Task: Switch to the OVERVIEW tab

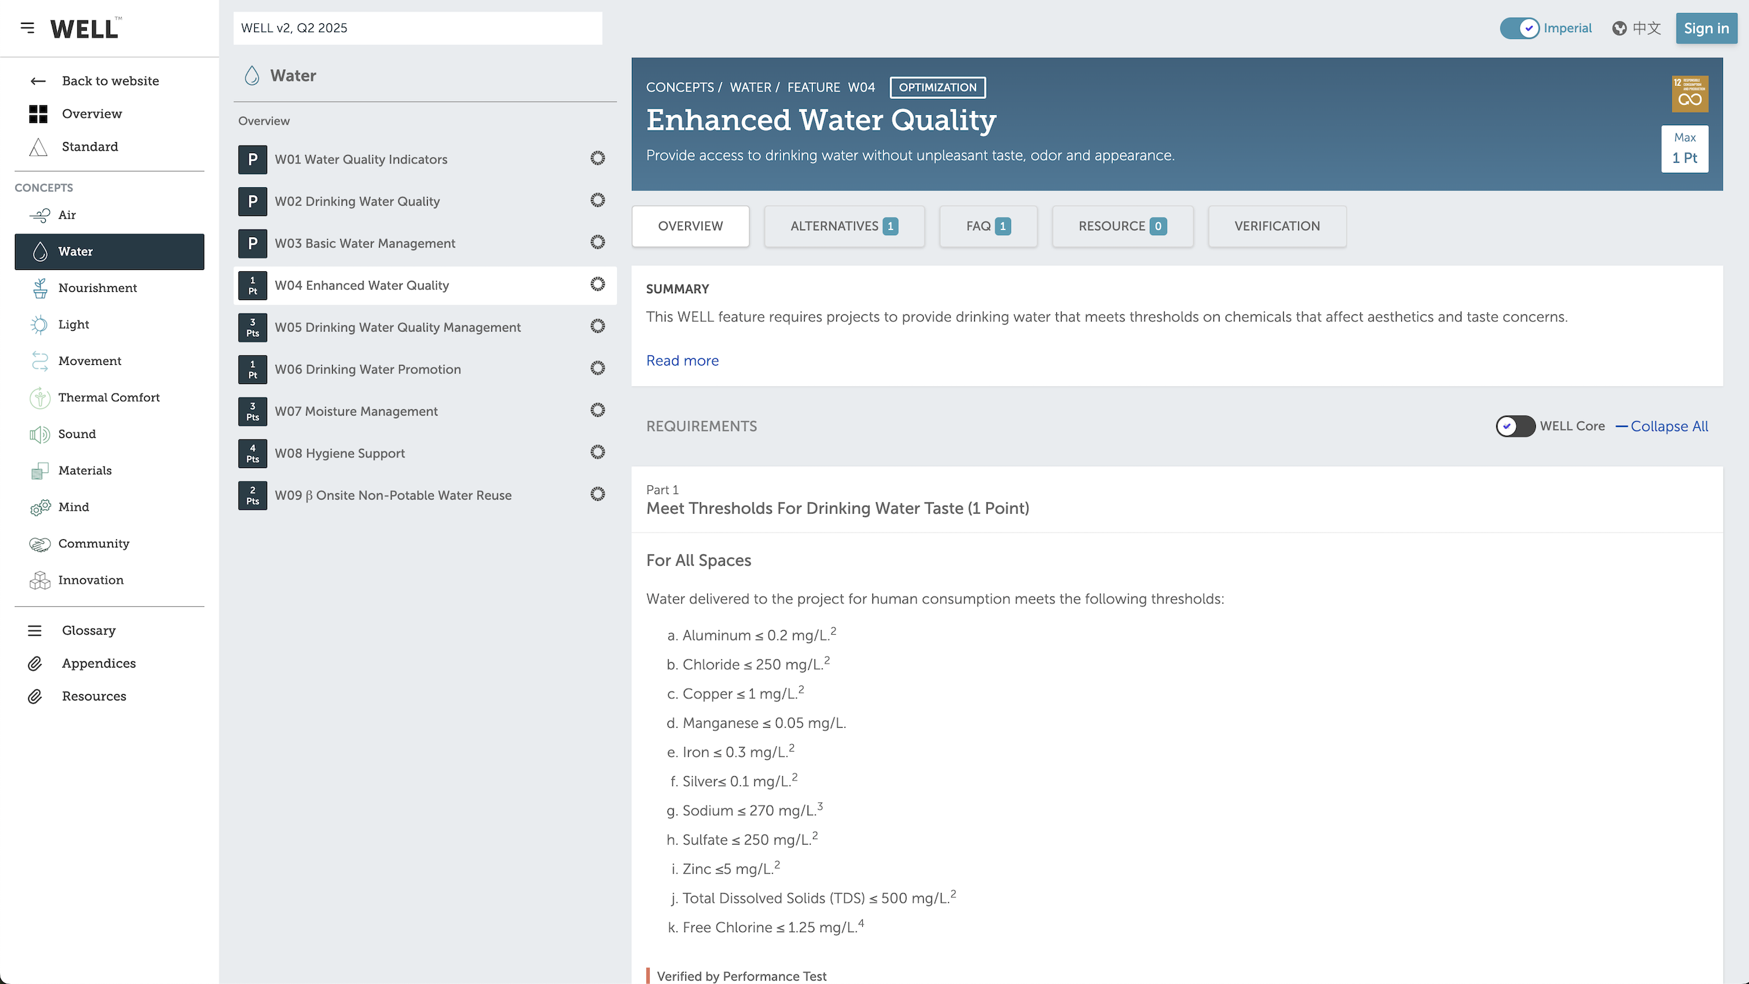Action: pos(690,226)
